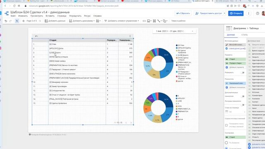This screenshot has height=149, width=265.
Task: Go to previous table page arrow
Action: [126, 123]
